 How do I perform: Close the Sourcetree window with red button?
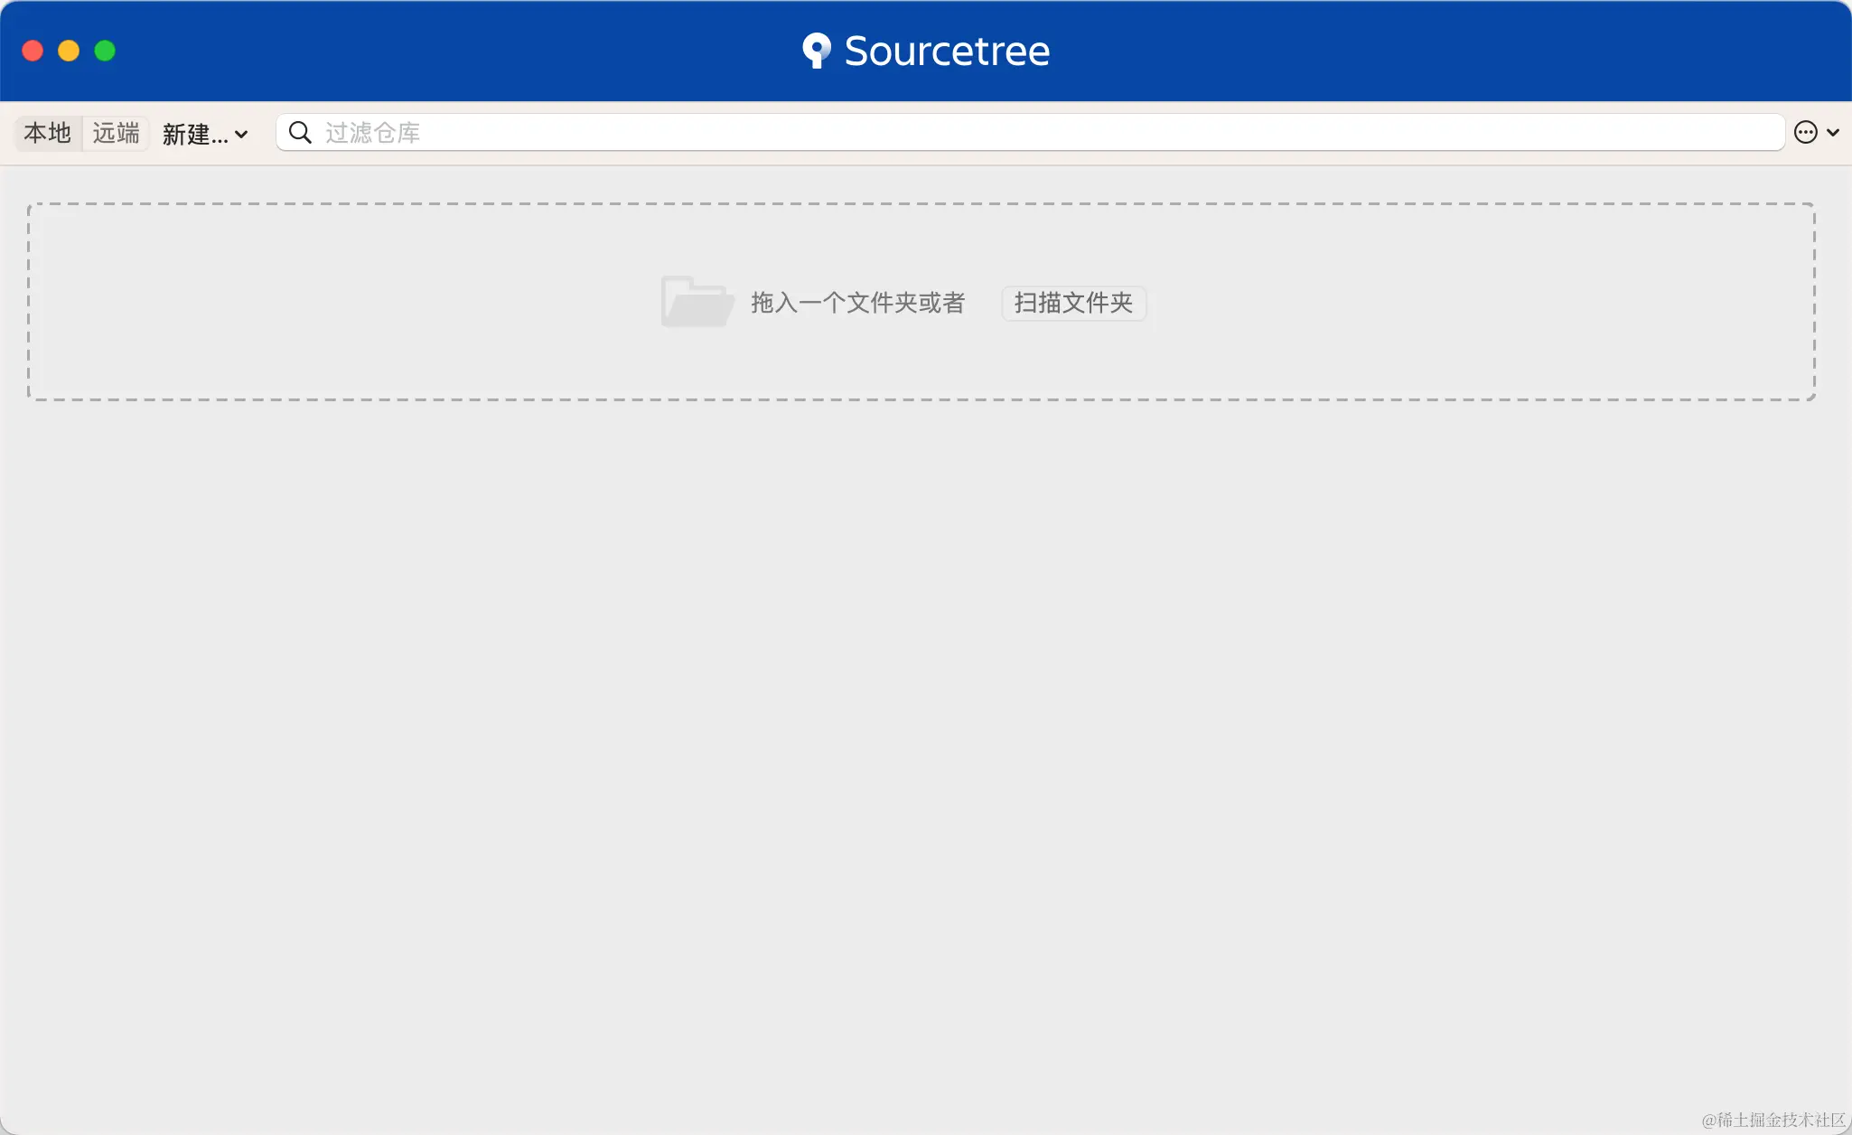33,51
